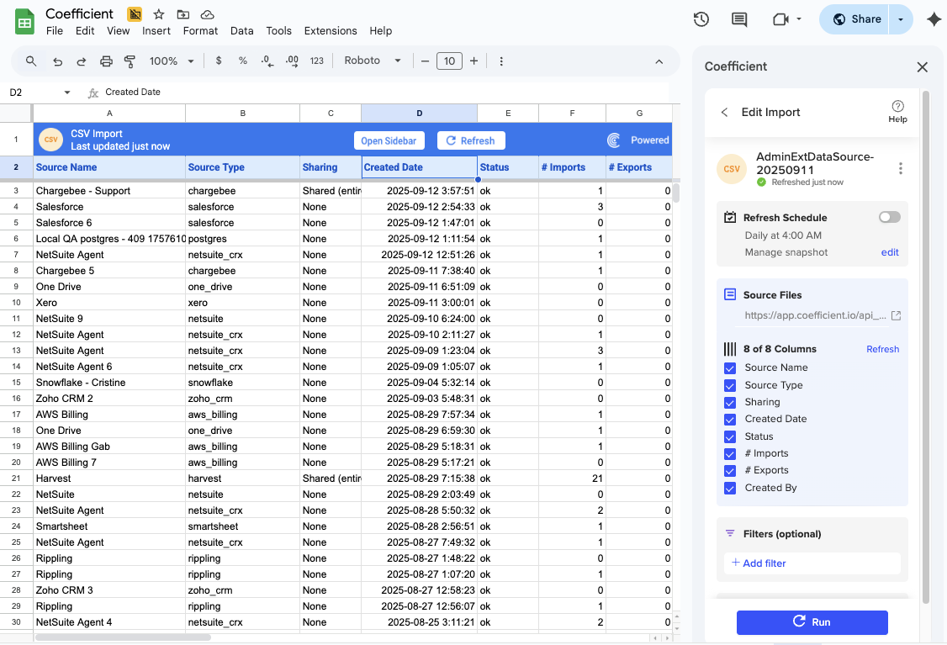
Task: Star the Coefficient spreadsheet
Action: pos(157,13)
